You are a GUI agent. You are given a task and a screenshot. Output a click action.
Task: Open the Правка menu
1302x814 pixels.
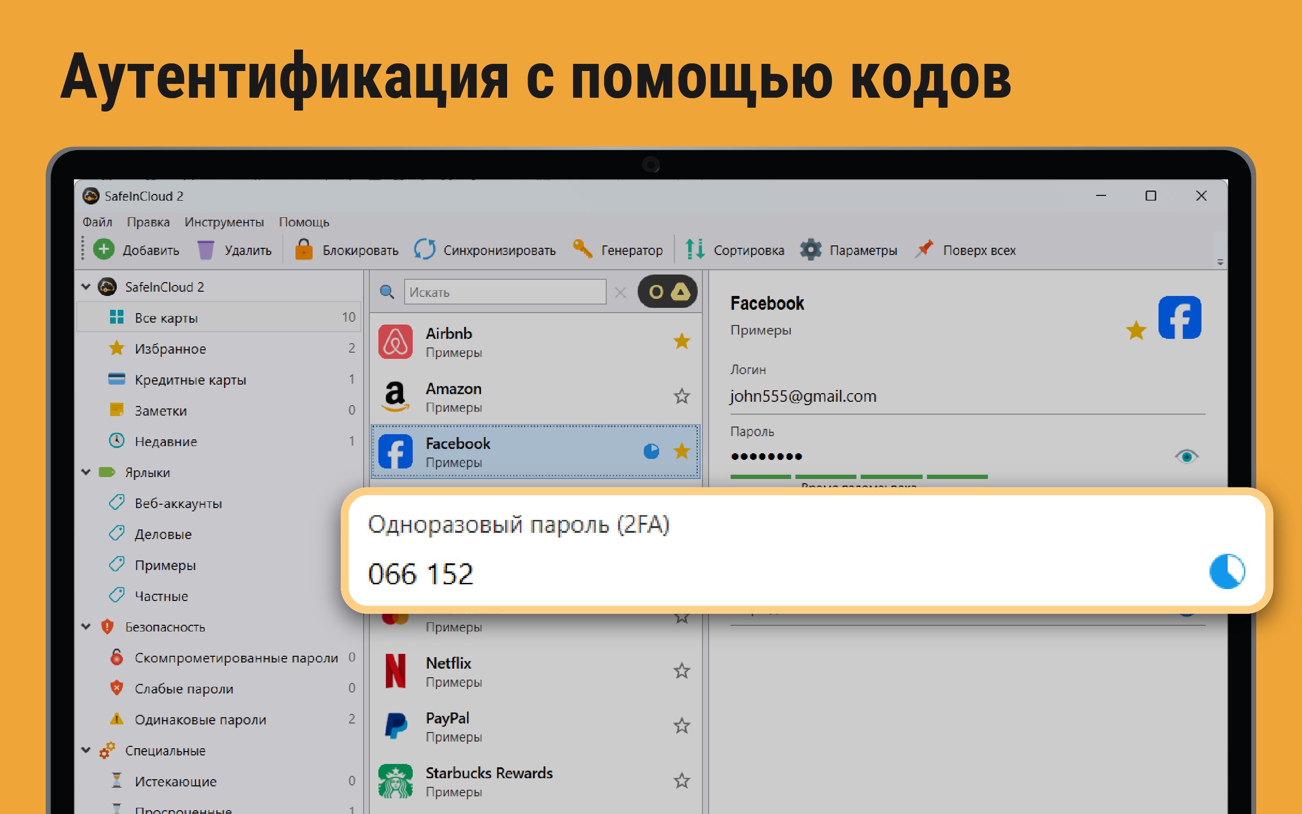click(148, 222)
